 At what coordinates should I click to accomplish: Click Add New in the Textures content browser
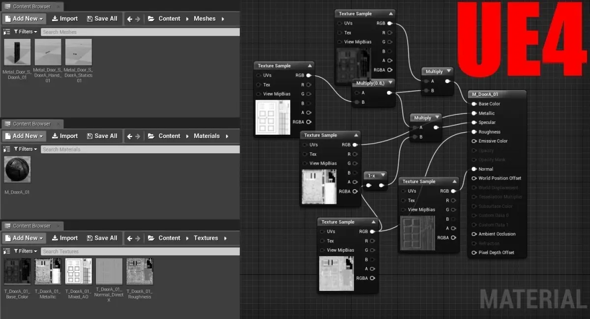[x=24, y=238]
